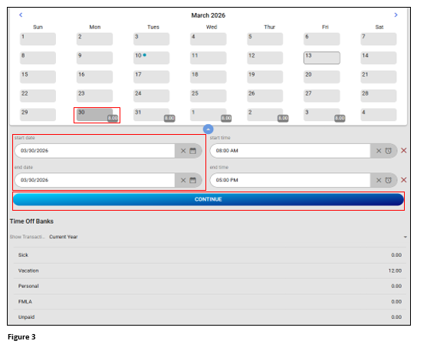427x344 pixels.
Task: Click into the start time field
Action: (290, 151)
